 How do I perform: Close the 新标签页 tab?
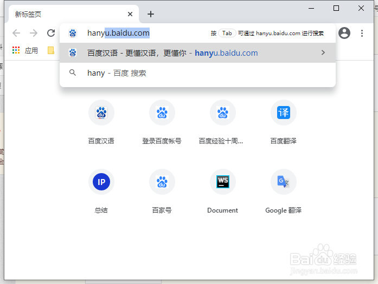130,14
